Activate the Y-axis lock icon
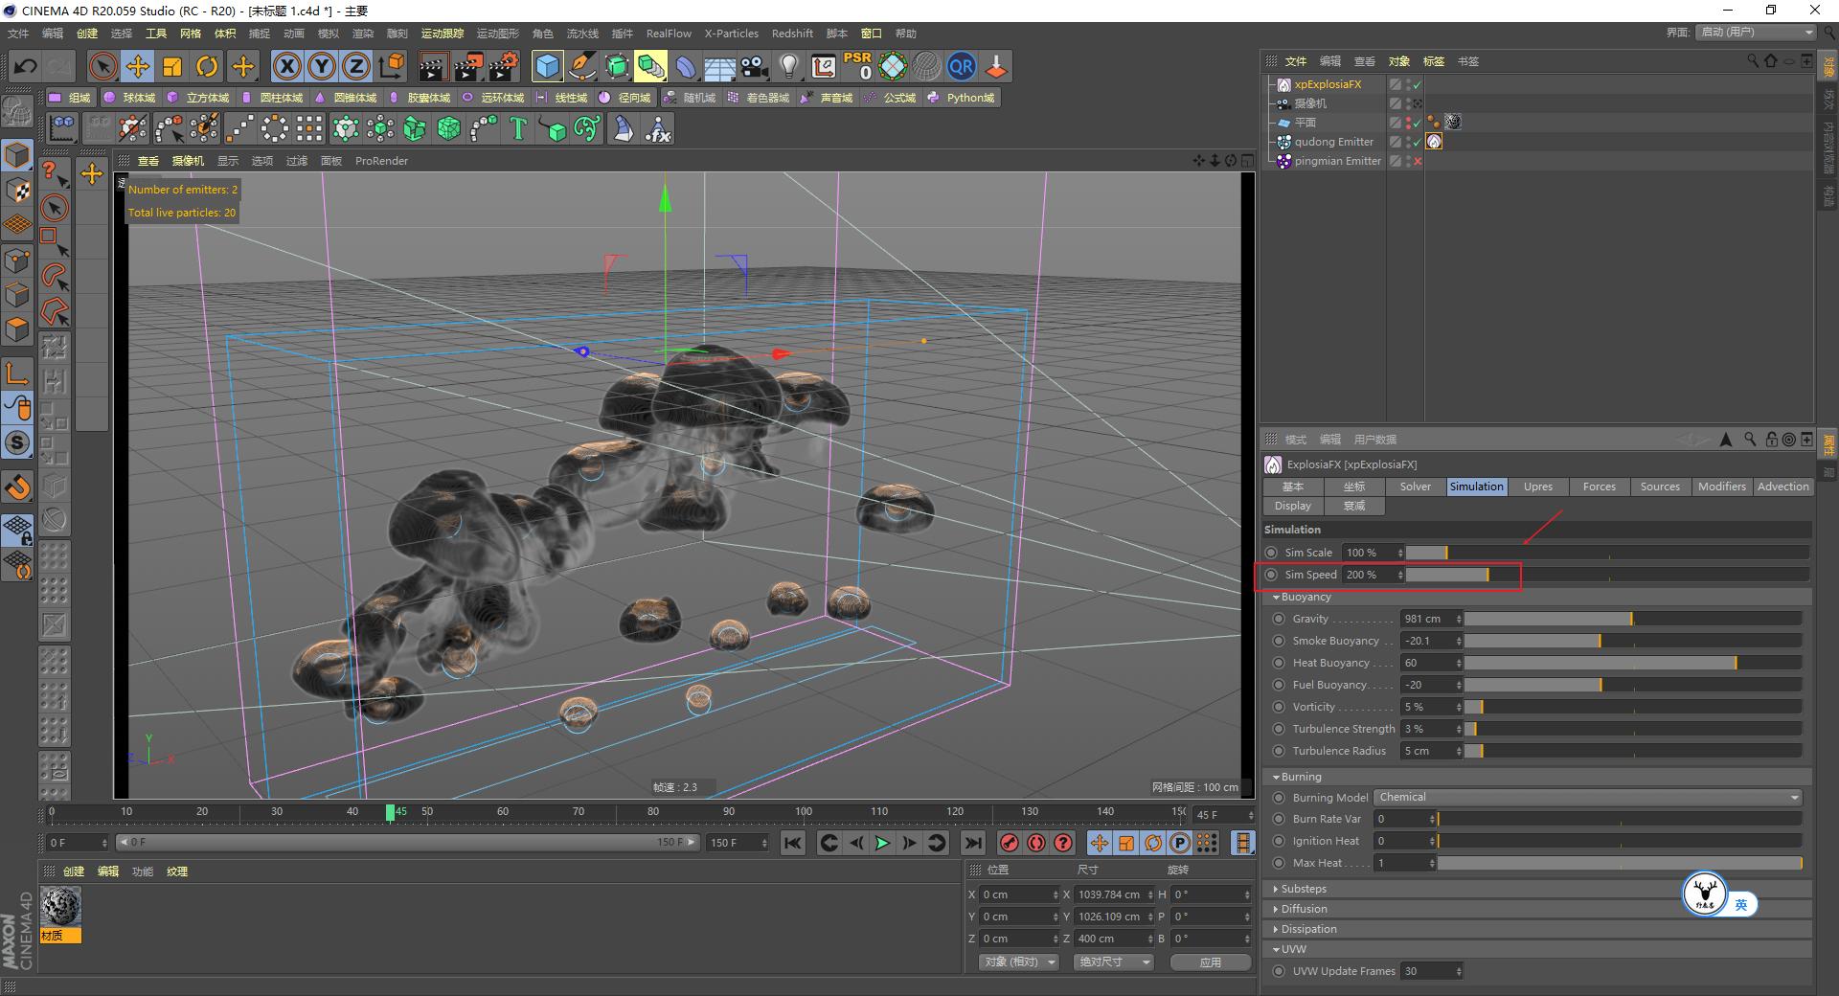The height and width of the screenshot is (996, 1839). [322, 66]
